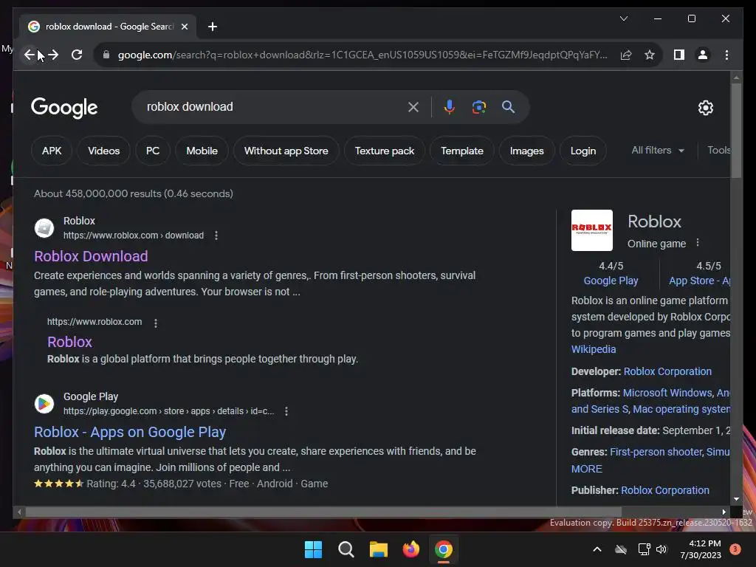Click the Roblox site favicon in first result
The width and height of the screenshot is (756, 567).
44,228
